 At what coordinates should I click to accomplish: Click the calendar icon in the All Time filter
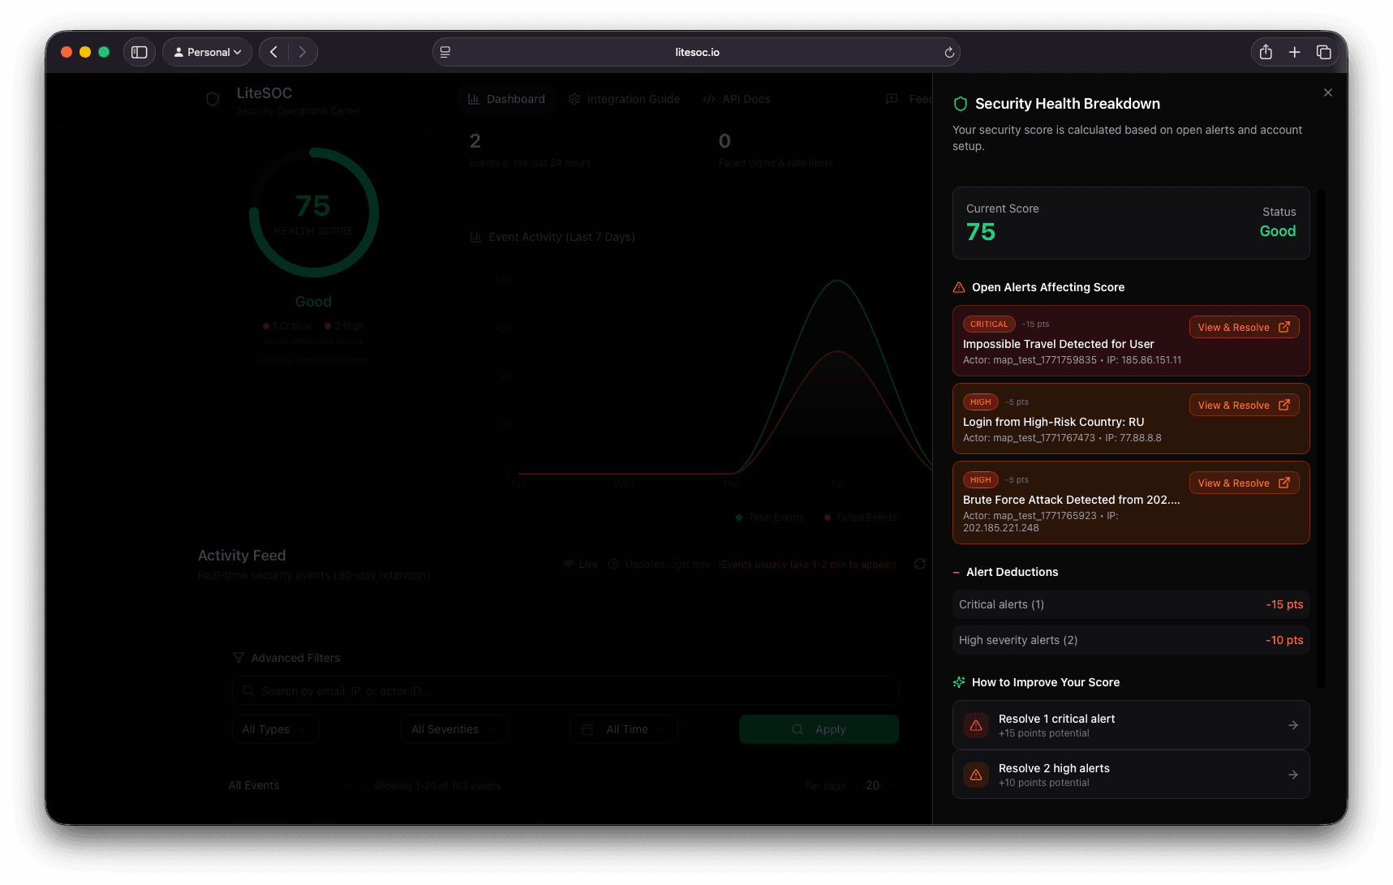[587, 729]
